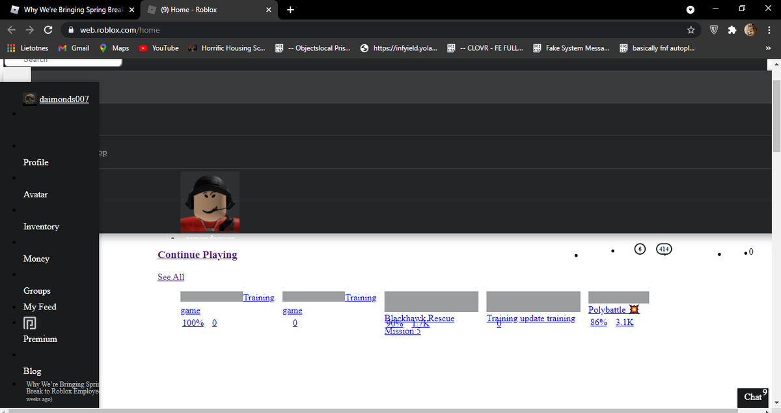The image size is (781, 413).
Task: View site info via the lock icon
Action: pyautogui.click(x=70, y=30)
